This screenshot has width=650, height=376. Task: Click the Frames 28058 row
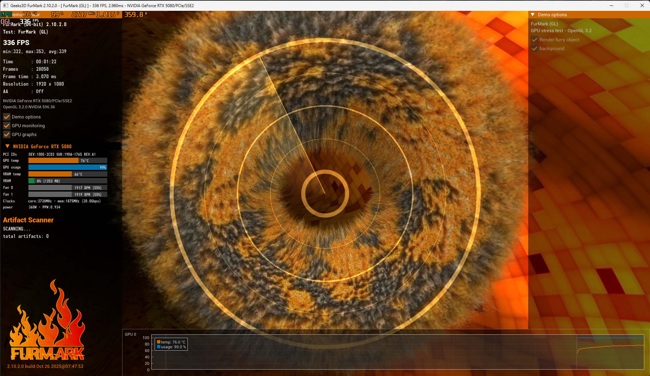tap(26, 69)
